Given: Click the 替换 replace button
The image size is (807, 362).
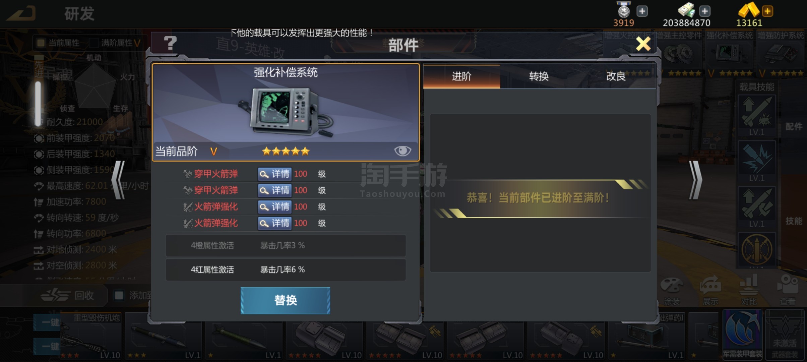Looking at the screenshot, I should (x=285, y=300).
